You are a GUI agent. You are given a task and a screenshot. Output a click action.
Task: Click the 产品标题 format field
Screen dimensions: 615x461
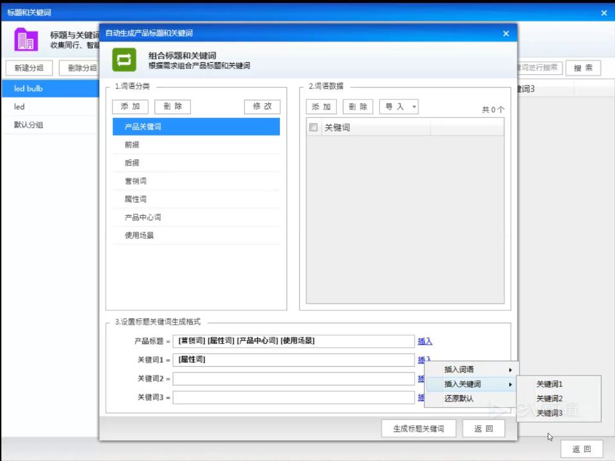click(x=294, y=341)
